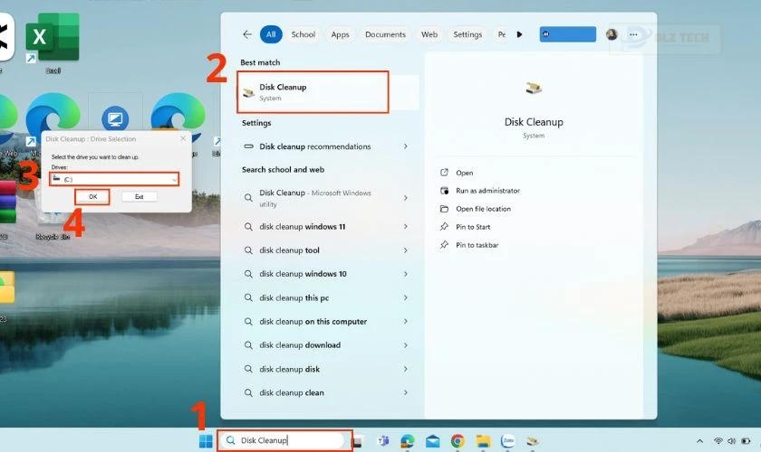Switch to the Documents search tab
Viewport: 761px width, 452px height.
pos(385,34)
